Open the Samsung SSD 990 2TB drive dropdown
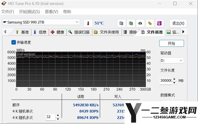The image size is (198, 124). (x=41, y=22)
